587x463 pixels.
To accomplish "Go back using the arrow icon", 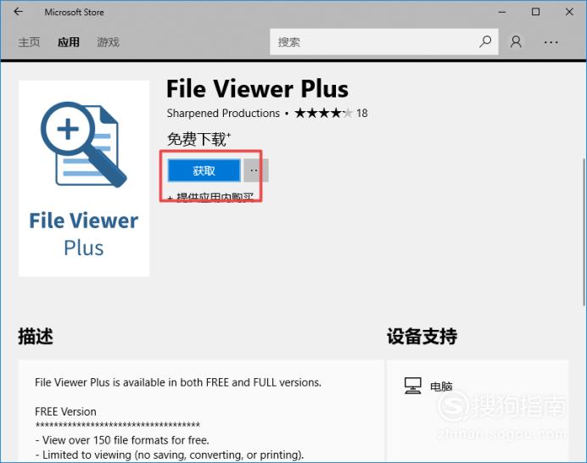I will point(18,12).
